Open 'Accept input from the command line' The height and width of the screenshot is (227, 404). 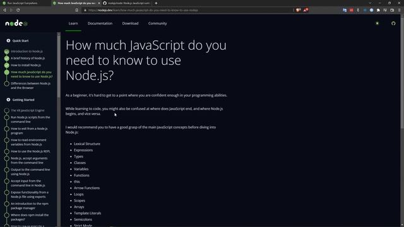point(28,183)
